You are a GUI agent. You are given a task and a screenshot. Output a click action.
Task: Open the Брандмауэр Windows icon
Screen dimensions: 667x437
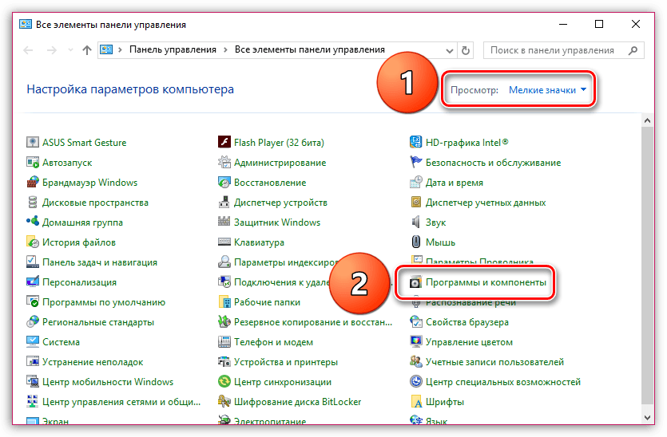33,183
